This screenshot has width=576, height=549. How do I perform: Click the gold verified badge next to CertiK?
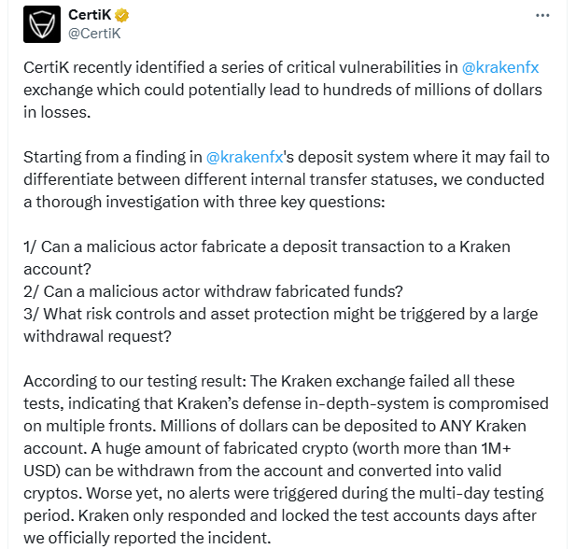(x=121, y=16)
